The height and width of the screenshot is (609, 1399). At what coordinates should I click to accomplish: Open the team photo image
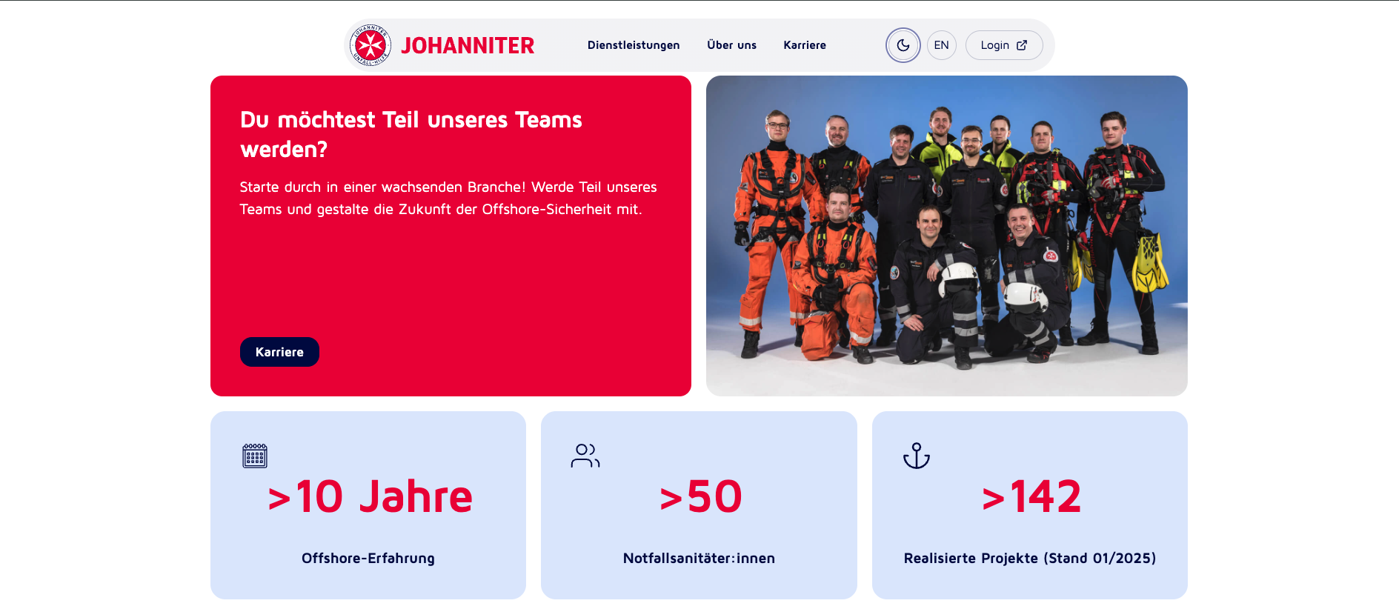click(947, 236)
